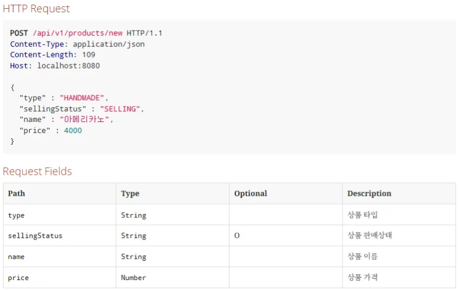Click the Description column header
The height and width of the screenshot is (290, 459).
(369, 193)
